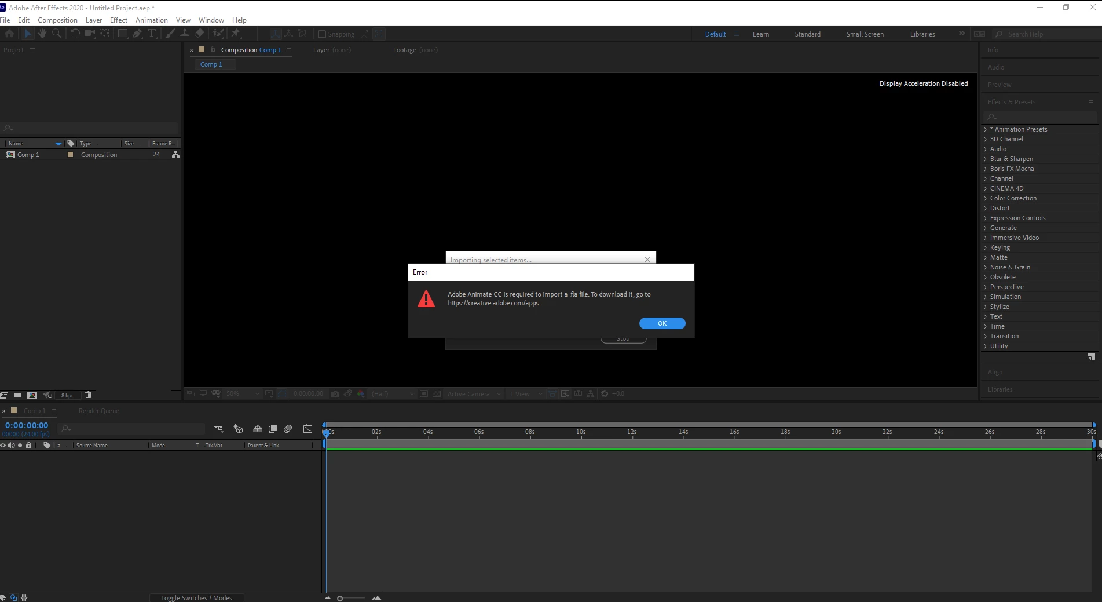Screen dimensions: 1102x602
Task: Select the Puppet Pin tool
Action: click(236, 34)
